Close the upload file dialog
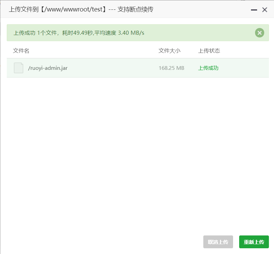This screenshot has height=254, width=274. [265, 10]
